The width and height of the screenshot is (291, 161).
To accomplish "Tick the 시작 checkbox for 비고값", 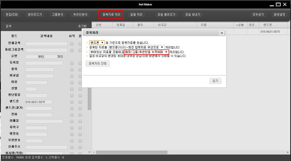I will coord(72,76).
